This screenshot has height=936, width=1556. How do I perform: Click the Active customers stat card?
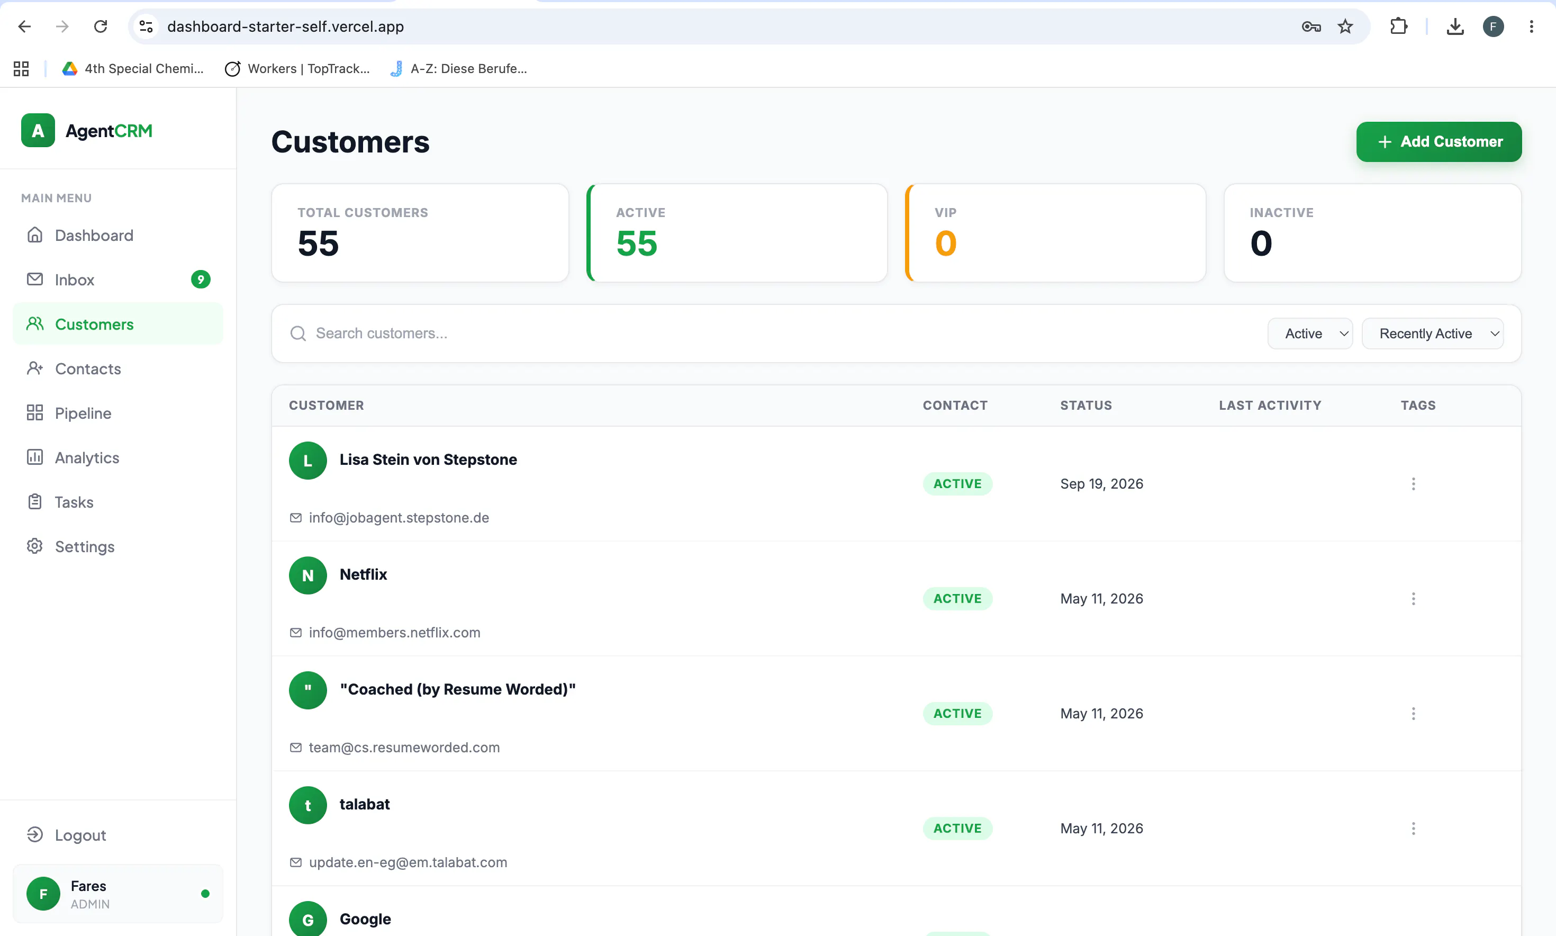pos(737,233)
